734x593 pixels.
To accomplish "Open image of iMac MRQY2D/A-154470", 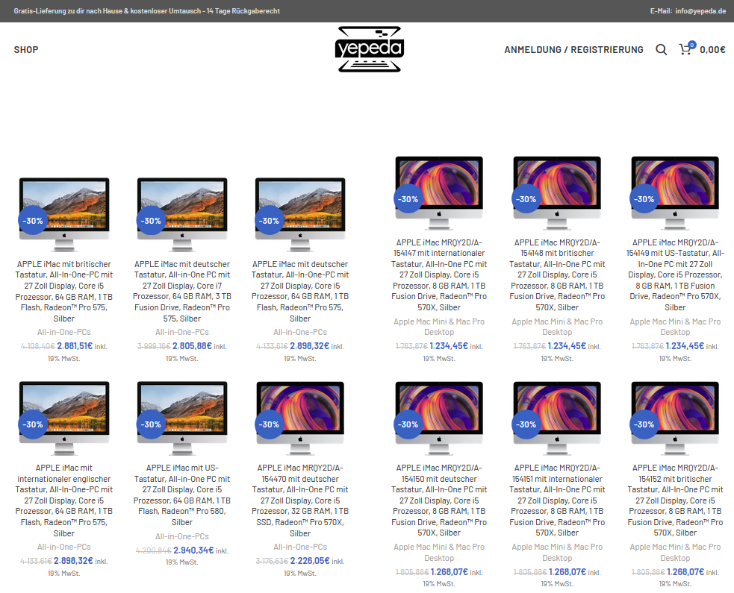I will (300, 418).
